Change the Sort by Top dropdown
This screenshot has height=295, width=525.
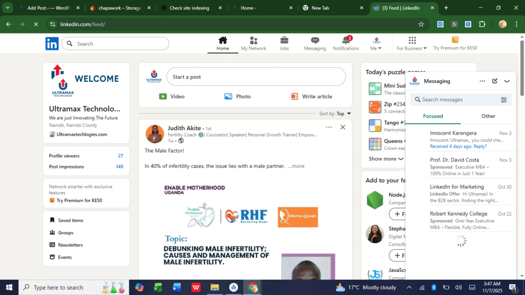[x=344, y=114]
